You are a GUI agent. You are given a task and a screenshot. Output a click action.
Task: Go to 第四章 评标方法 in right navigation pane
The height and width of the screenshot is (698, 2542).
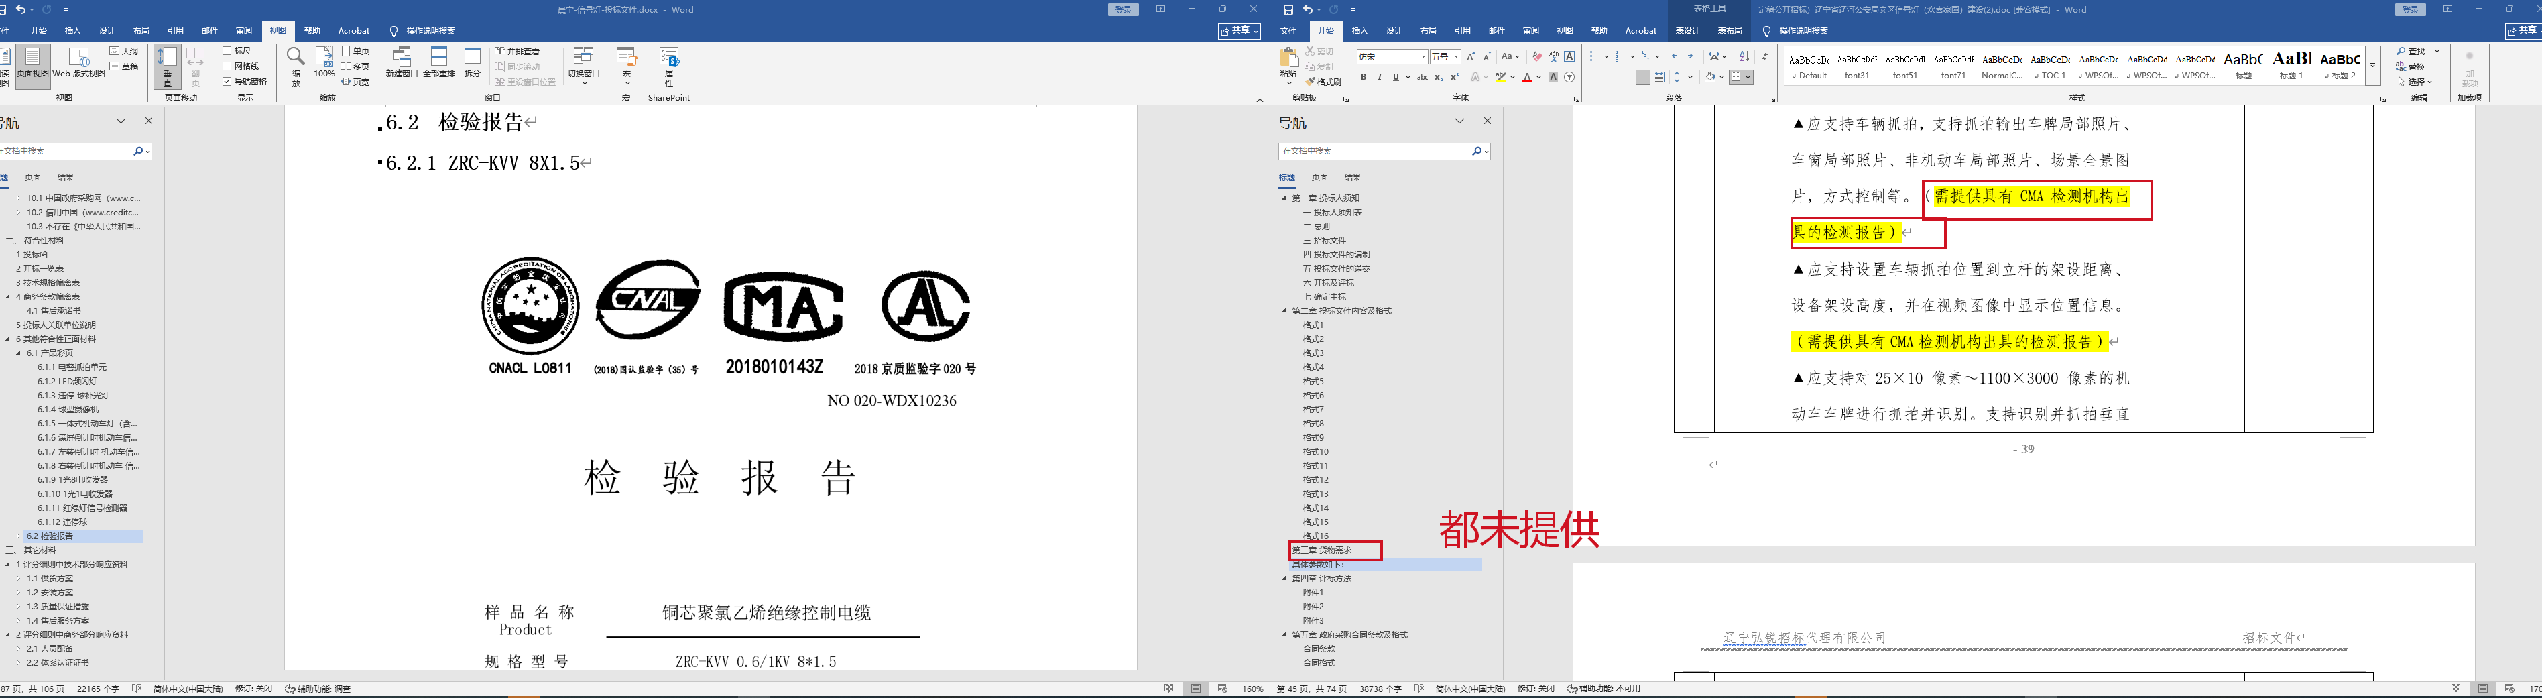[x=1323, y=579]
